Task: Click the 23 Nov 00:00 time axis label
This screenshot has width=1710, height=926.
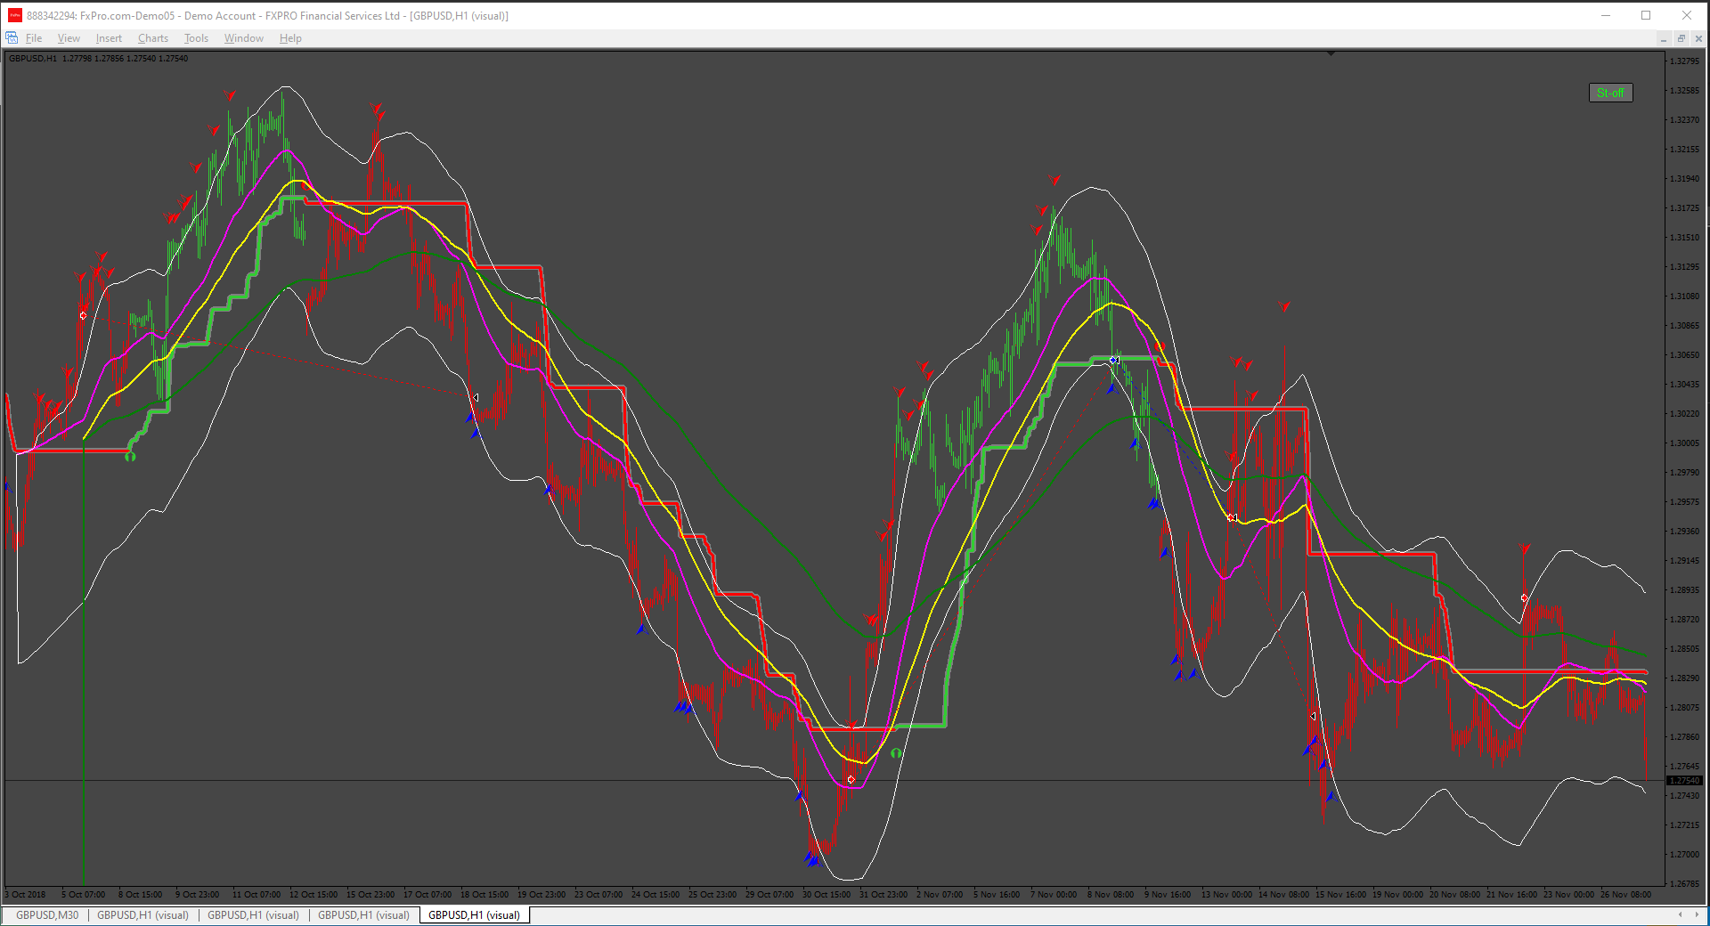Action: (x=1568, y=894)
